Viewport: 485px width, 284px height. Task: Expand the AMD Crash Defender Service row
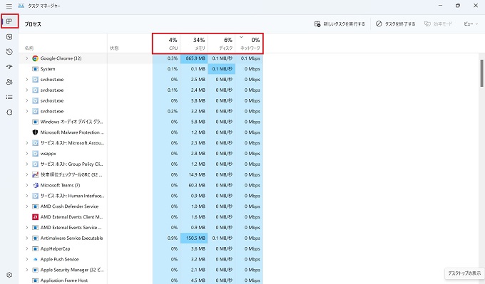coord(26,206)
